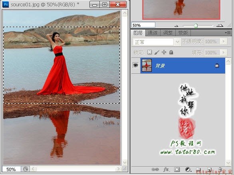The height and width of the screenshot is (175, 234).
Task: Minimize the source01.jpg window
Action: (95, 5)
